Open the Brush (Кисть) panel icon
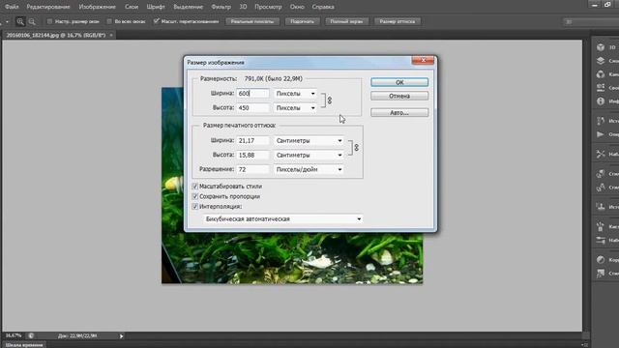 601,226
